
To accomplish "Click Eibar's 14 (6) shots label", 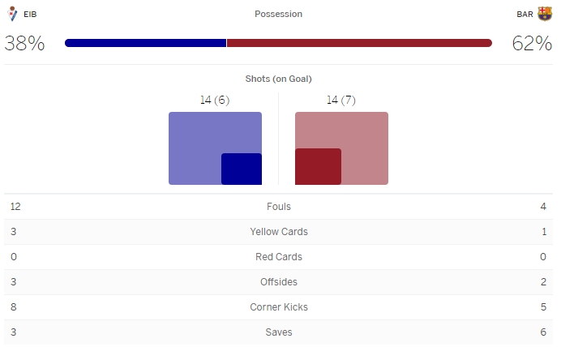I will tap(215, 100).
